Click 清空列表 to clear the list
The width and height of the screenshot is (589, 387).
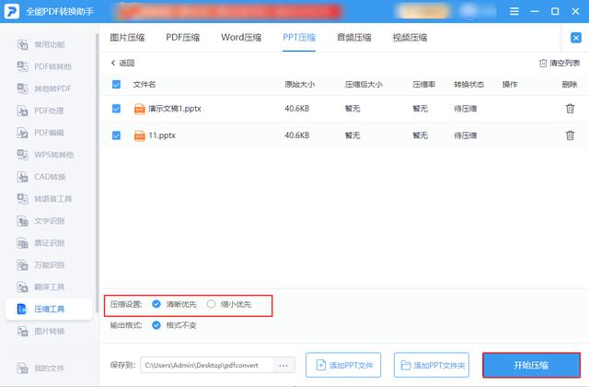560,63
